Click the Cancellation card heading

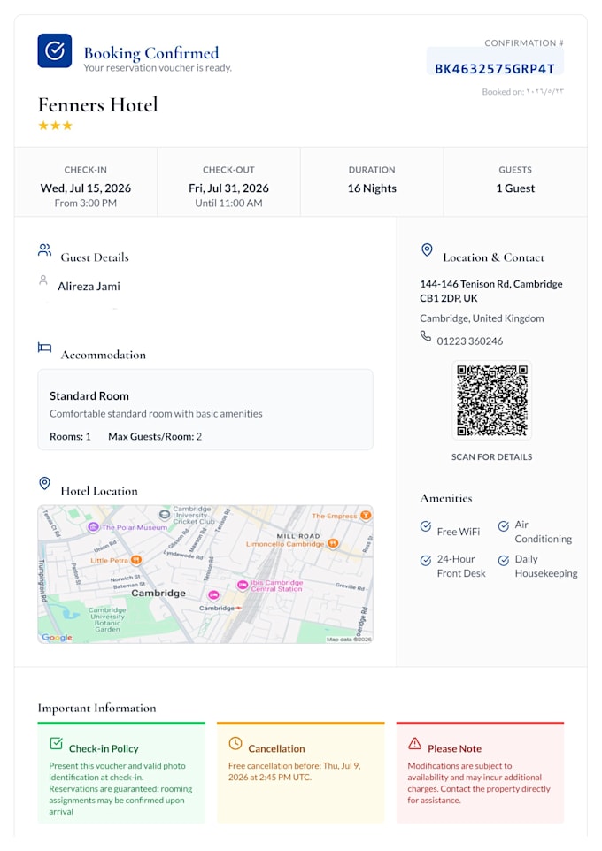point(276,748)
